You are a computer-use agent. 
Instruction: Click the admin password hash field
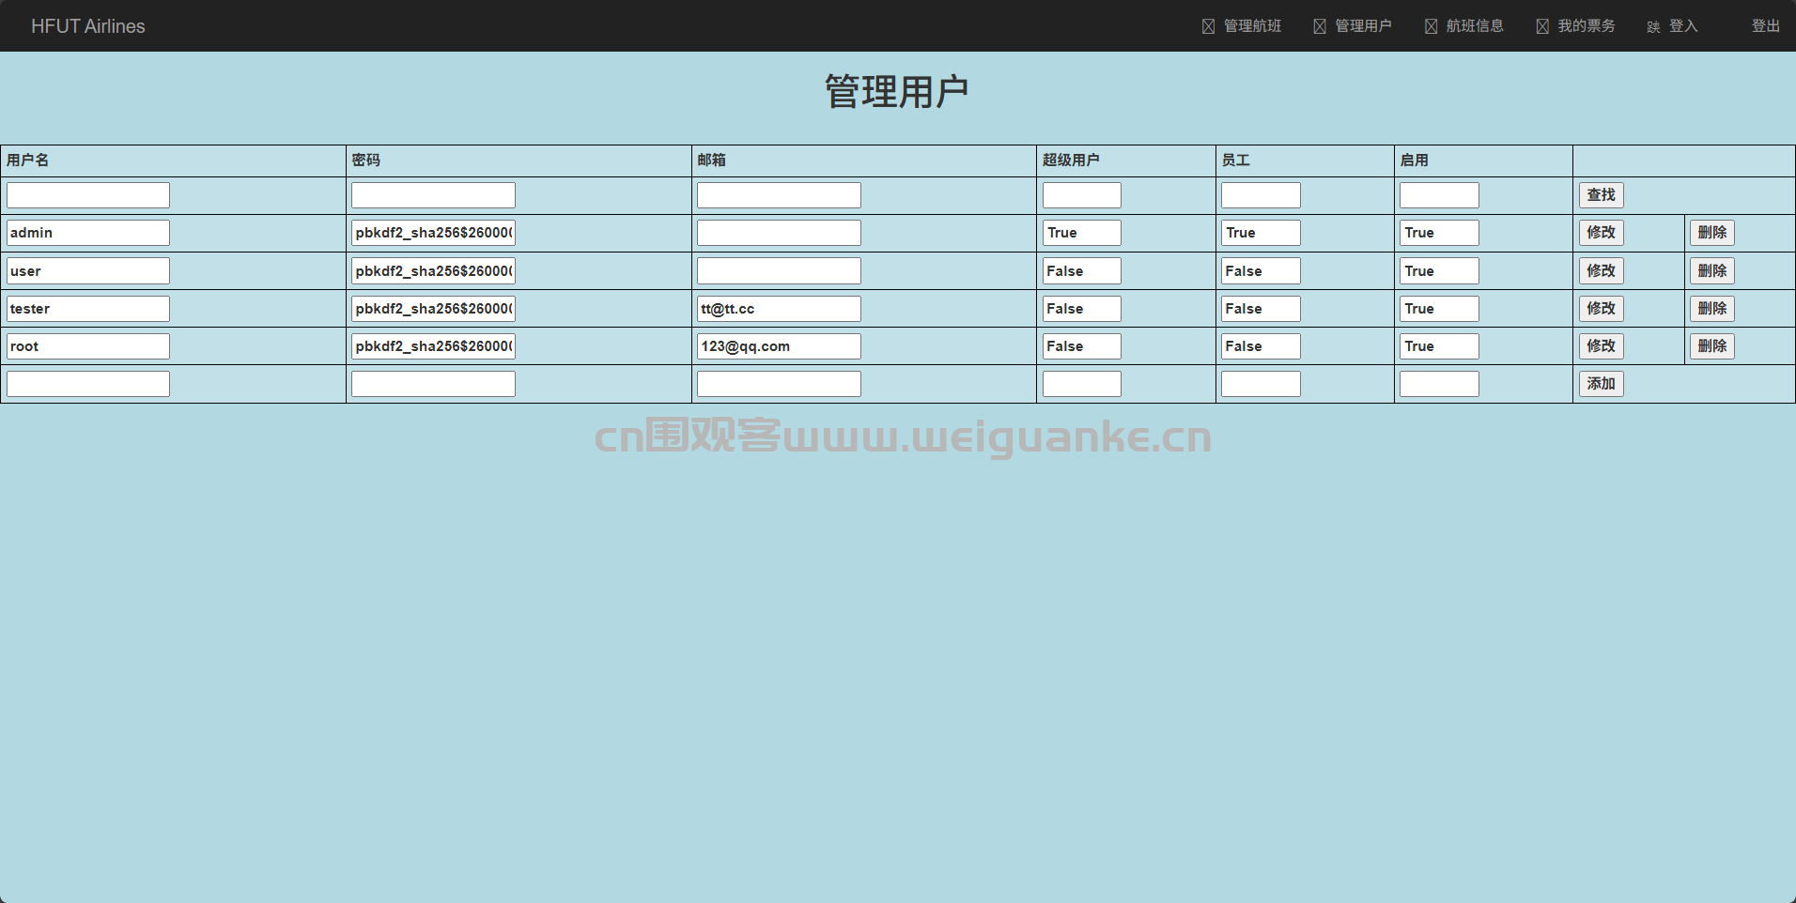click(433, 233)
